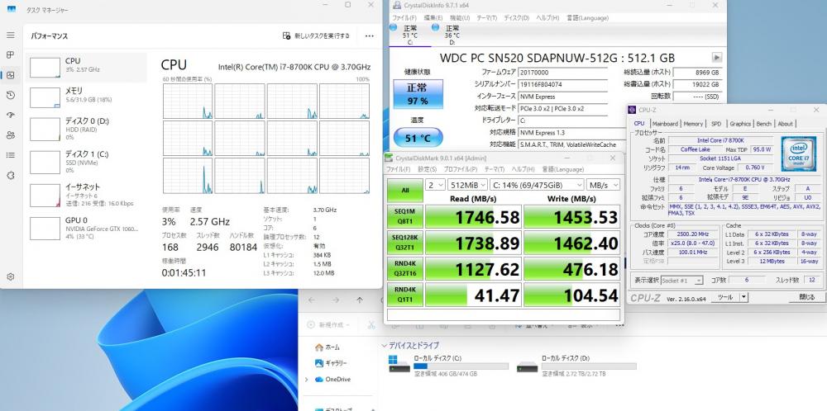The width and height of the screenshot is (827, 411).
Task: Open ファイル(F) menu in CrystalDiskInfo
Action: 404,18
